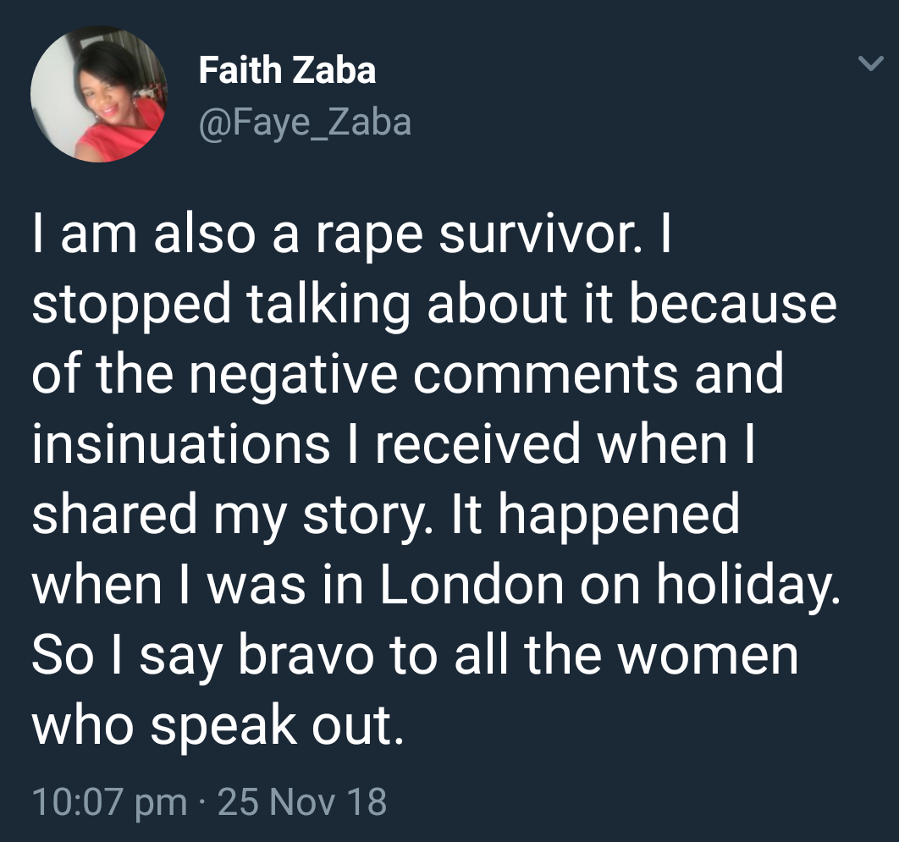Click the line starting "when I was in"

pos(435,584)
